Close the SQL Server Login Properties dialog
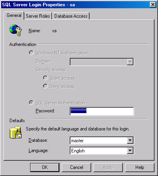Image resolution: width=158 pixels, height=176 pixels. click(153, 5)
